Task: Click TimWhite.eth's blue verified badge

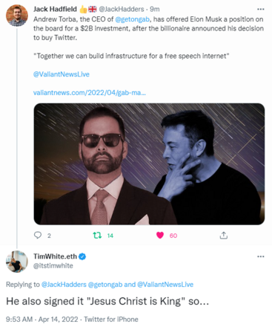Action: [x=82, y=256]
